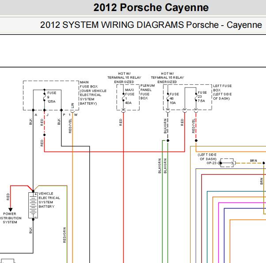
Task: Click the "RED/YEL" wire label below Fuse 23
Action: click(194, 126)
